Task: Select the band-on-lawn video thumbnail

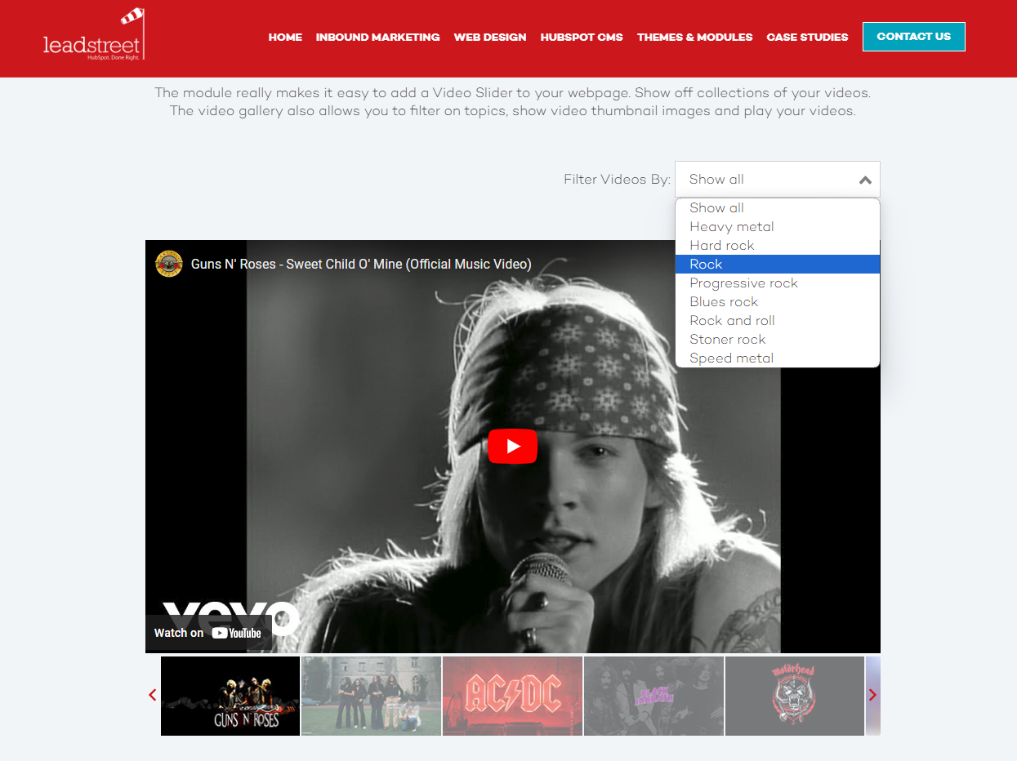Action: [372, 696]
